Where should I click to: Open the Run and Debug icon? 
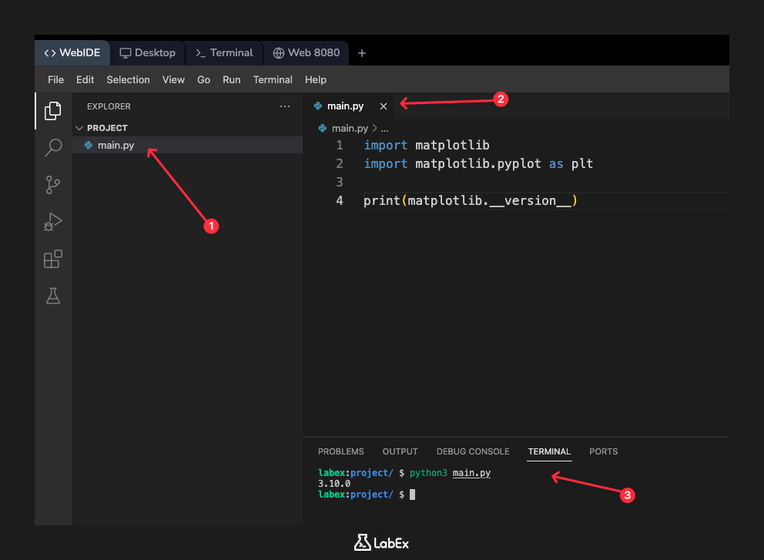(52, 223)
